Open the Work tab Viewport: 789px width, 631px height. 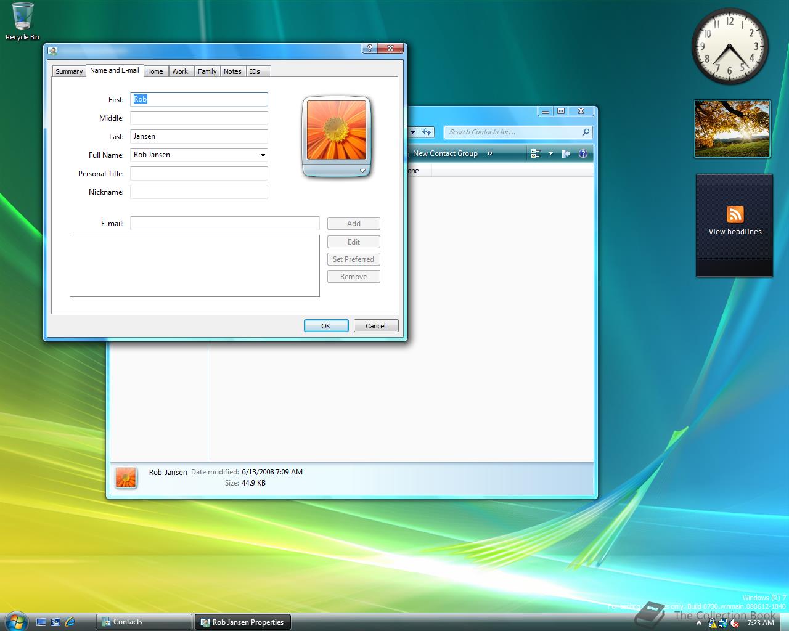click(x=180, y=71)
